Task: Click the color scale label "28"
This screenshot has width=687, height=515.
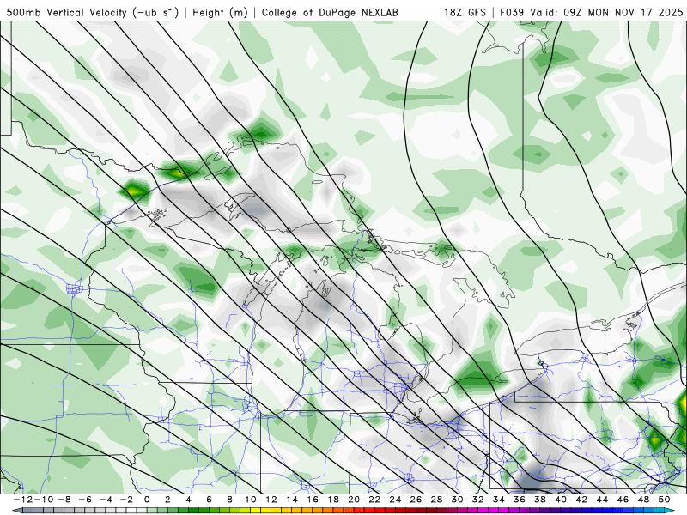Action: pos(437,500)
